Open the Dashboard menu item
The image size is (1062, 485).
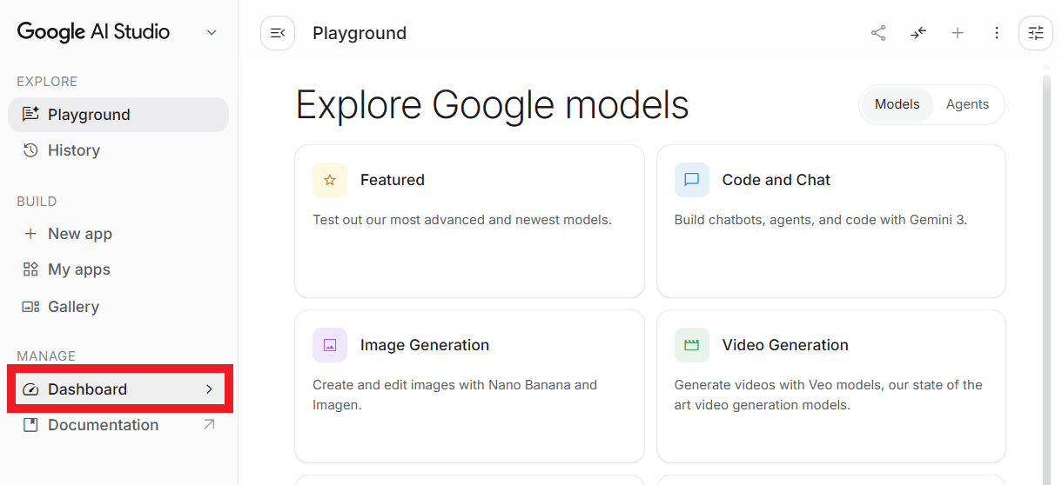tap(118, 389)
